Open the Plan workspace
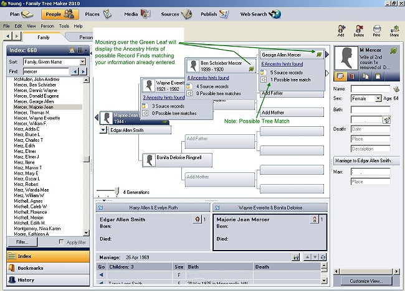The width and height of the screenshot is (405, 291). 21,14
